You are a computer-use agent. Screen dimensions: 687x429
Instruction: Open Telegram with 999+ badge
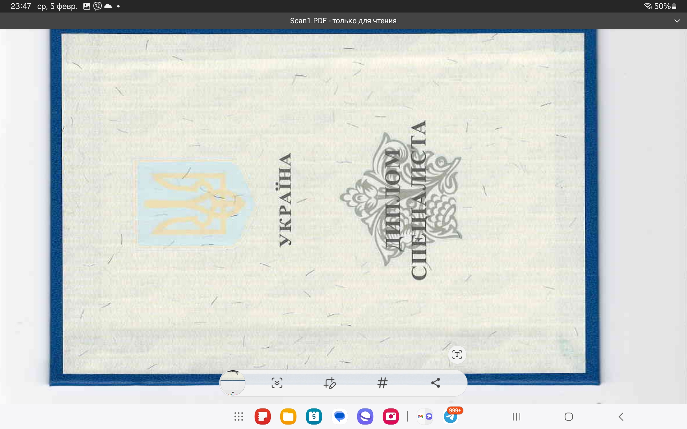pyautogui.click(x=451, y=416)
